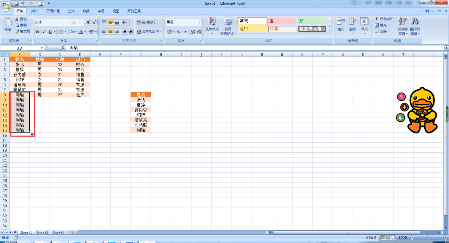Expand the number format dropdown (常规)
Image resolution: width=449 pixels, height=243 pixels.
click(x=199, y=22)
